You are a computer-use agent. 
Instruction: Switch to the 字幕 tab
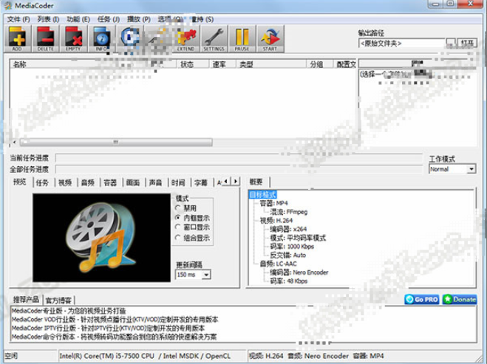click(201, 183)
